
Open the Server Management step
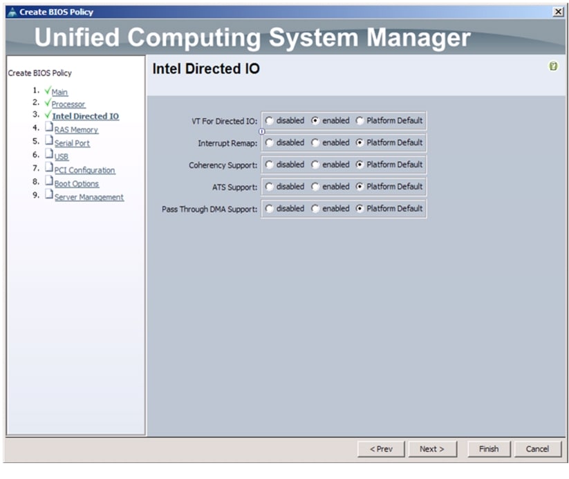coord(89,197)
